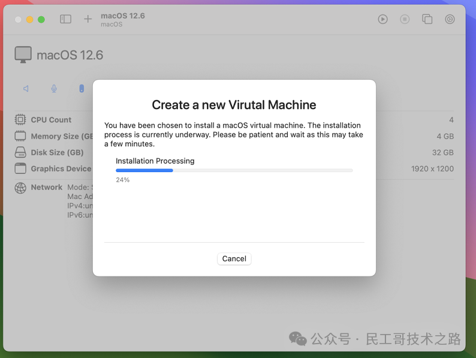This screenshot has width=476, height=358.
Task: Click the macOS 12.6 window title
Action: point(123,16)
